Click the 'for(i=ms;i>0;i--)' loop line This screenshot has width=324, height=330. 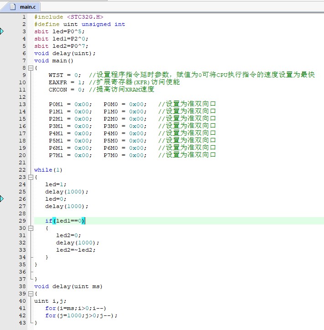75,308
